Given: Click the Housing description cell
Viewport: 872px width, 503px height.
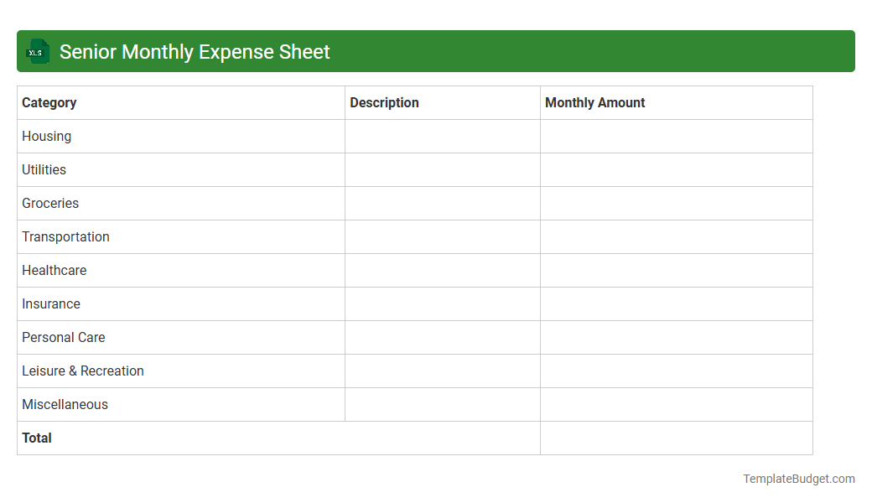Looking at the screenshot, I should pos(442,136).
